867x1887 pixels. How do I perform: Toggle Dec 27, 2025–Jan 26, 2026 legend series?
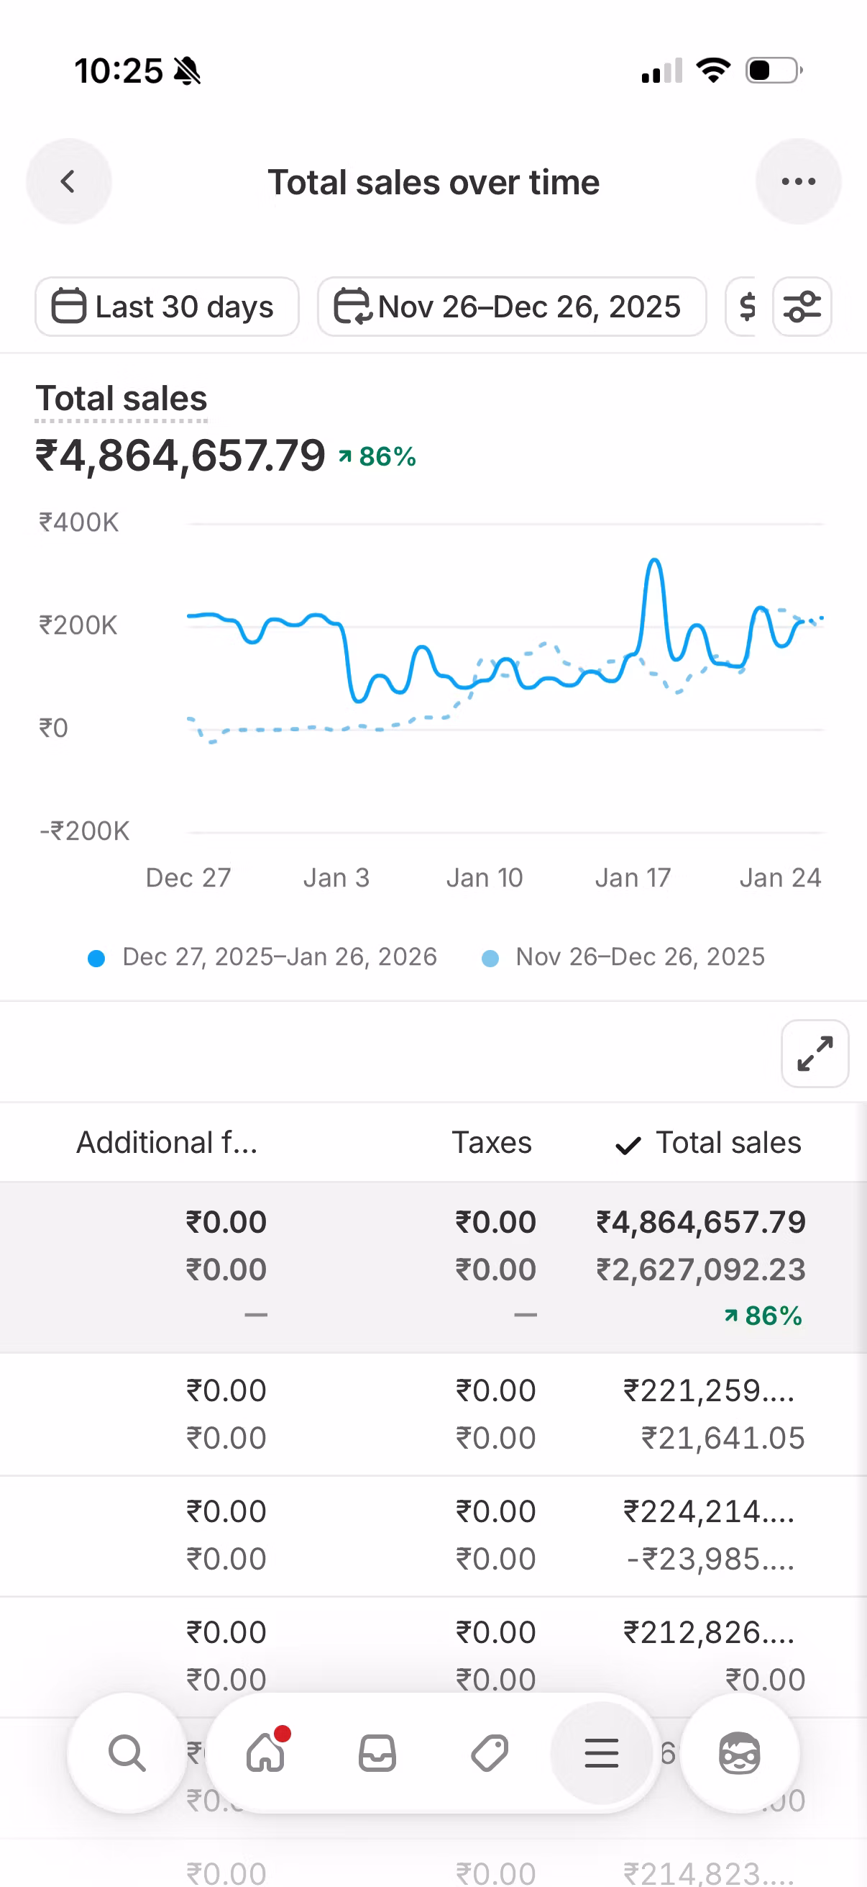pos(262,957)
